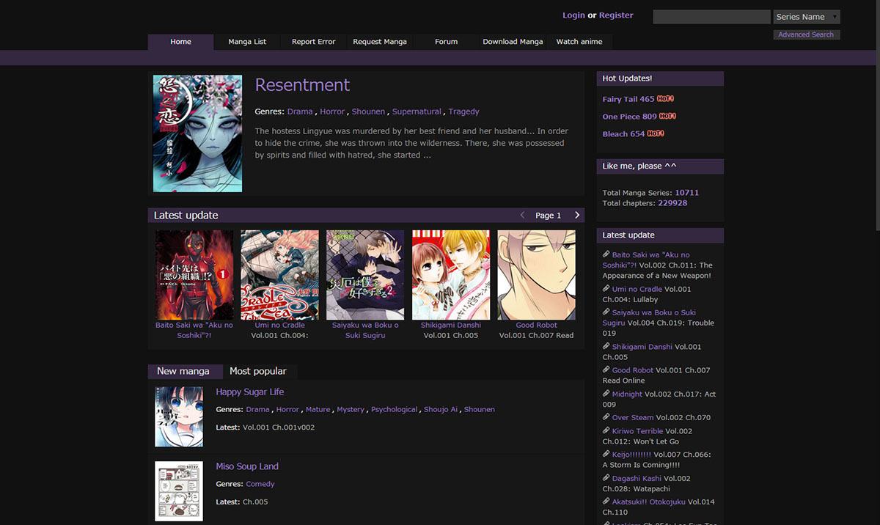The height and width of the screenshot is (525, 880).
Task: Open the Umi no Cradle cover thumbnail
Action: pos(280,275)
